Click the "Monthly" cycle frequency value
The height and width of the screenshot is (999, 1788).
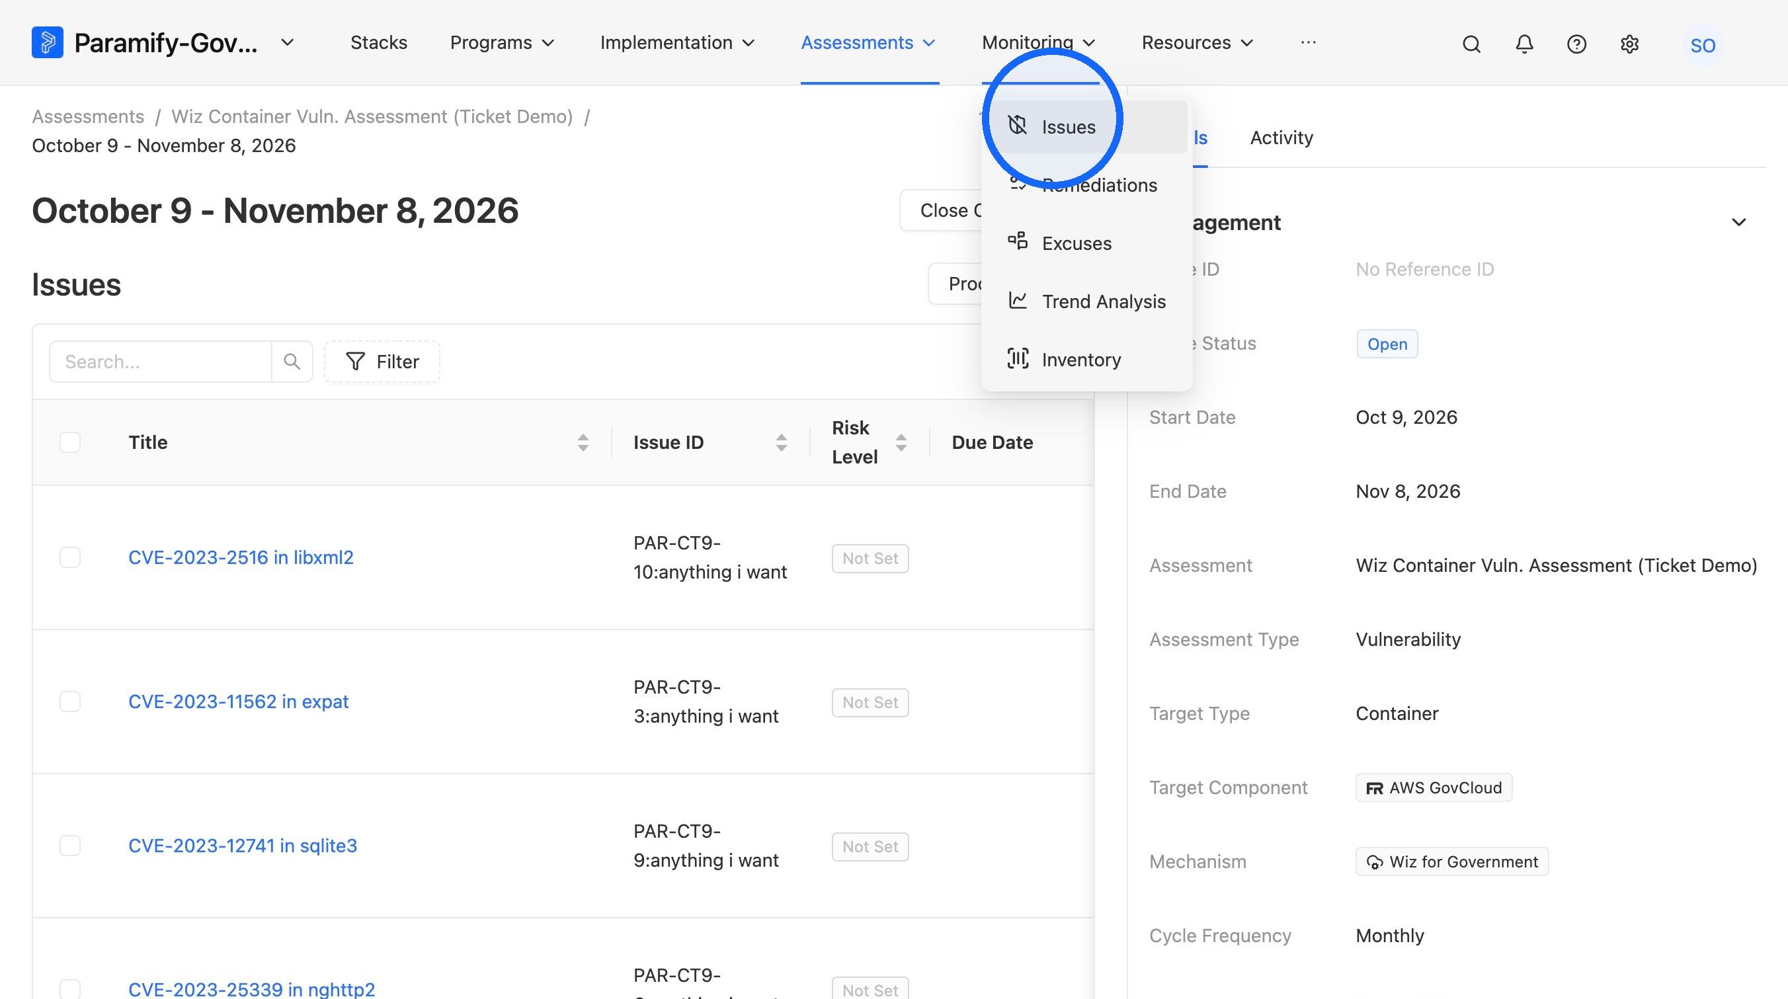click(x=1389, y=936)
